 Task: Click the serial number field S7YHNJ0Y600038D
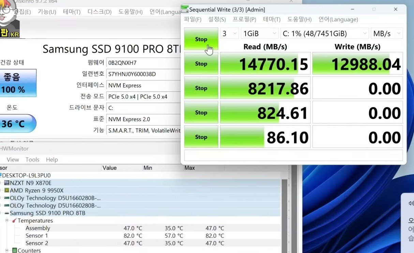click(x=144, y=74)
